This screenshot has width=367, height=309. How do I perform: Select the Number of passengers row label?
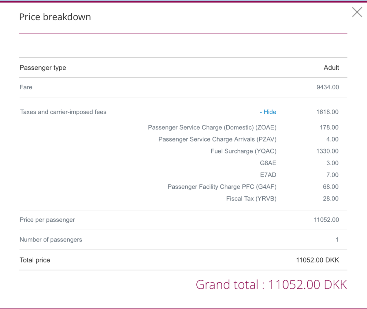(x=51, y=240)
